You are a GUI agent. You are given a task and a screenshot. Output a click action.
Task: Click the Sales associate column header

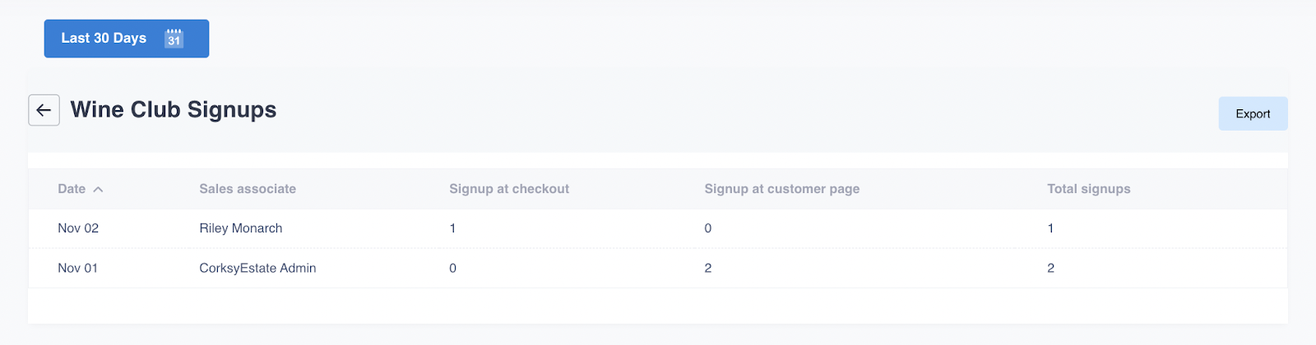[x=248, y=189]
